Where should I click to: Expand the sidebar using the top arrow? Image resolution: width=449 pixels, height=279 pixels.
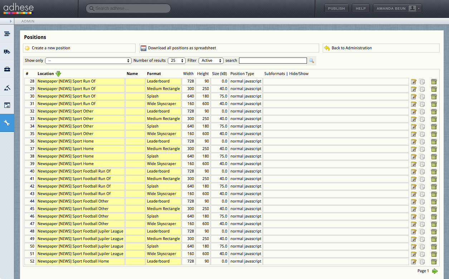point(11,21)
